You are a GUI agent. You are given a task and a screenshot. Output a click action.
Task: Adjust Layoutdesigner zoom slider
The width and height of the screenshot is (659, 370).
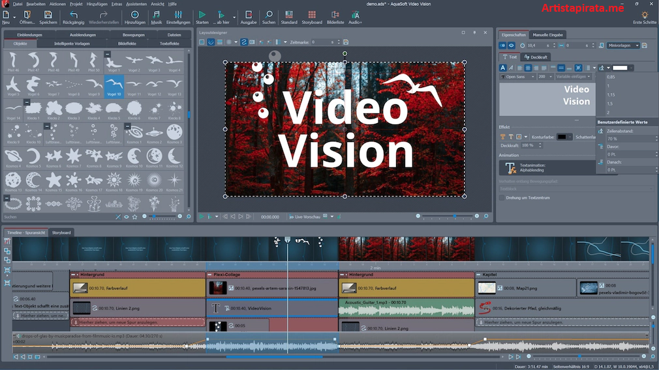point(448,216)
